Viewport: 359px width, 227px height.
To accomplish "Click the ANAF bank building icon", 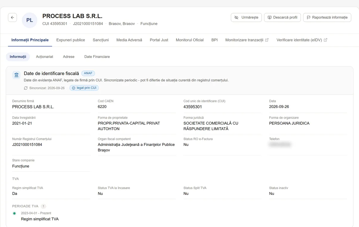I will [x=16, y=75].
